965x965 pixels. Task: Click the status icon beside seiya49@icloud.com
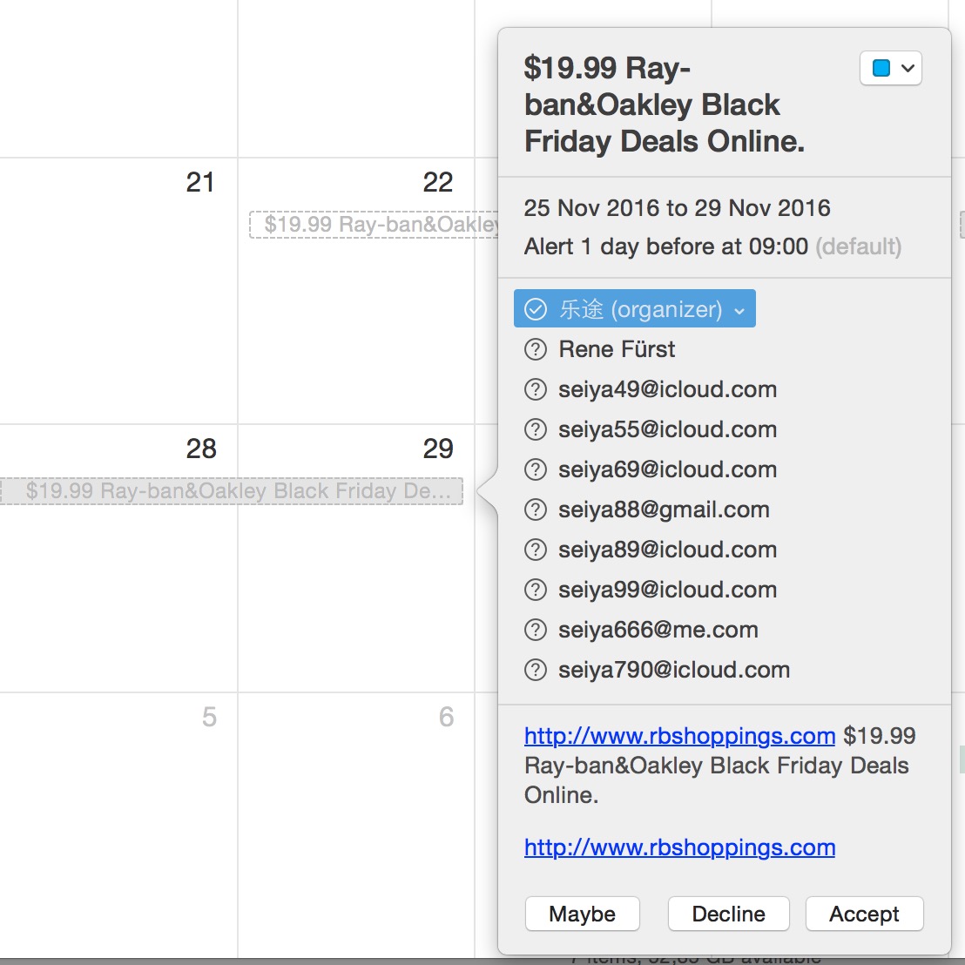click(x=535, y=390)
